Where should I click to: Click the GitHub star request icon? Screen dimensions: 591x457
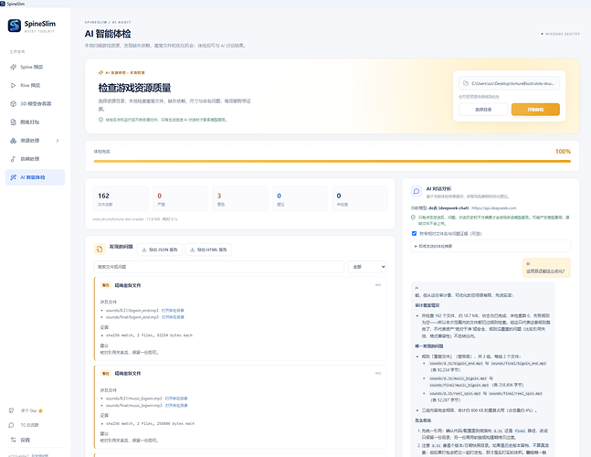click(11, 410)
